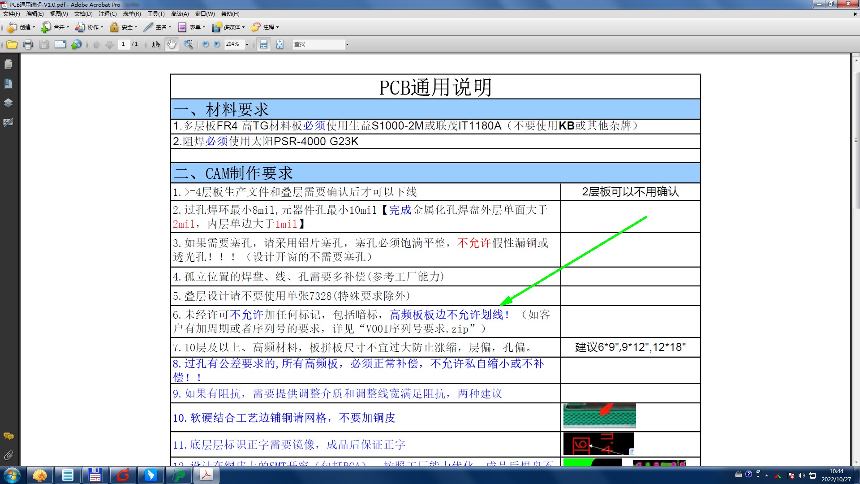
Task: Click the vertical scrollbar thumb
Action: 856,140
